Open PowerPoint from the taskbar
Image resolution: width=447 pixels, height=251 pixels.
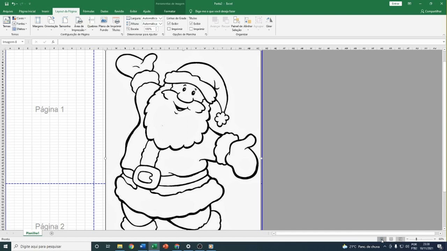(x=166, y=246)
